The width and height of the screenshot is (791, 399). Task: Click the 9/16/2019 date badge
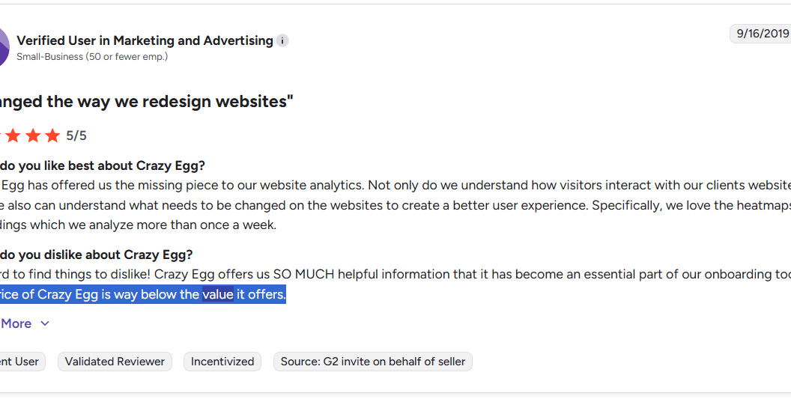point(762,33)
